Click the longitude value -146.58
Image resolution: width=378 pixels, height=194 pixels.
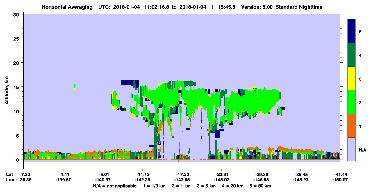261,180
